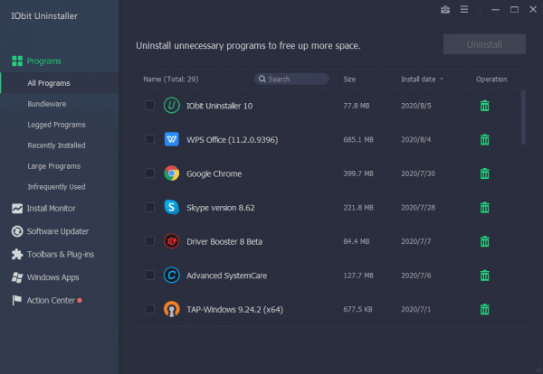Click the Toolbars & Plug-ins puzzle icon
The width and height of the screenshot is (543, 374).
(17, 254)
